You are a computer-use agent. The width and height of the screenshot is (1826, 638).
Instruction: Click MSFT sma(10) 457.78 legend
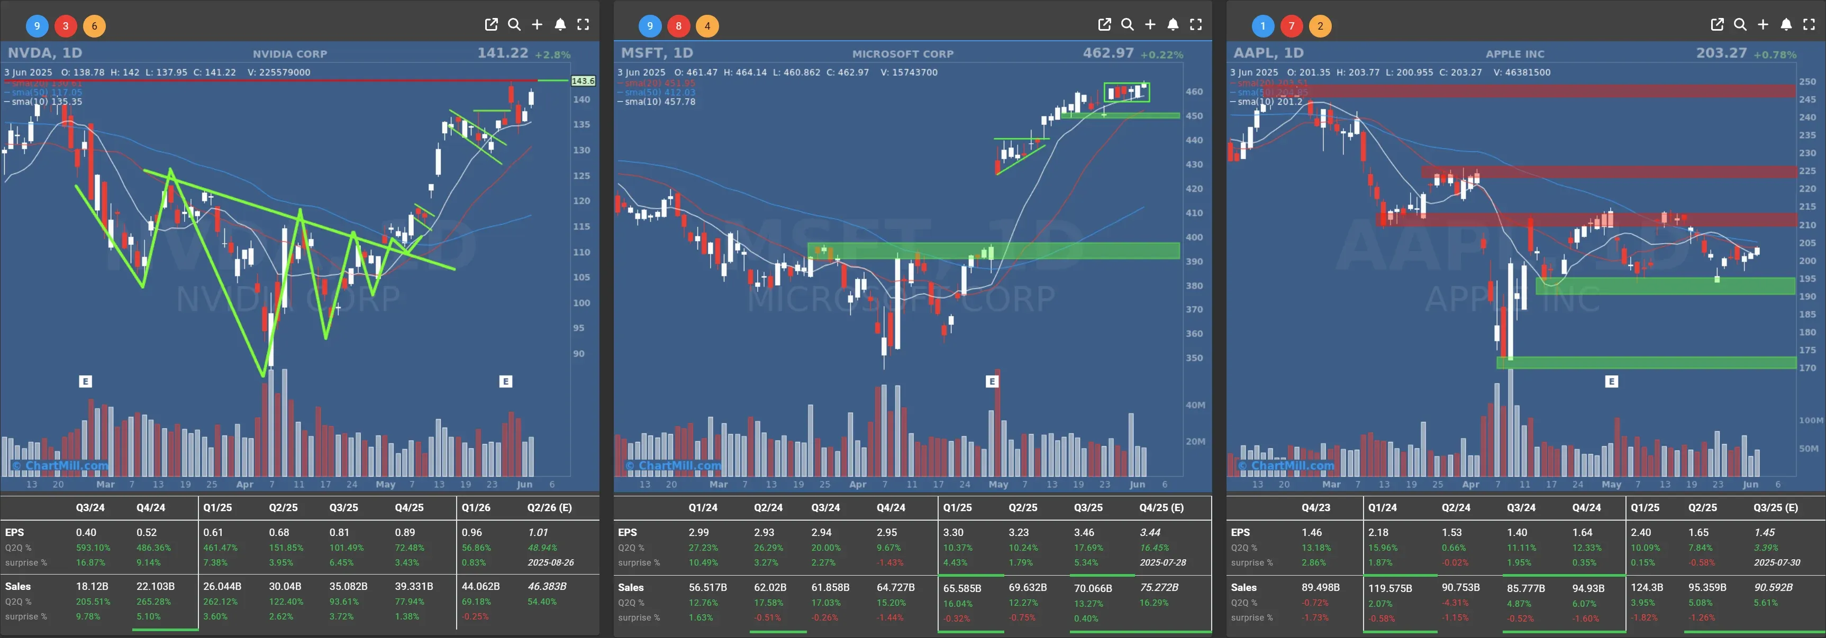point(657,102)
